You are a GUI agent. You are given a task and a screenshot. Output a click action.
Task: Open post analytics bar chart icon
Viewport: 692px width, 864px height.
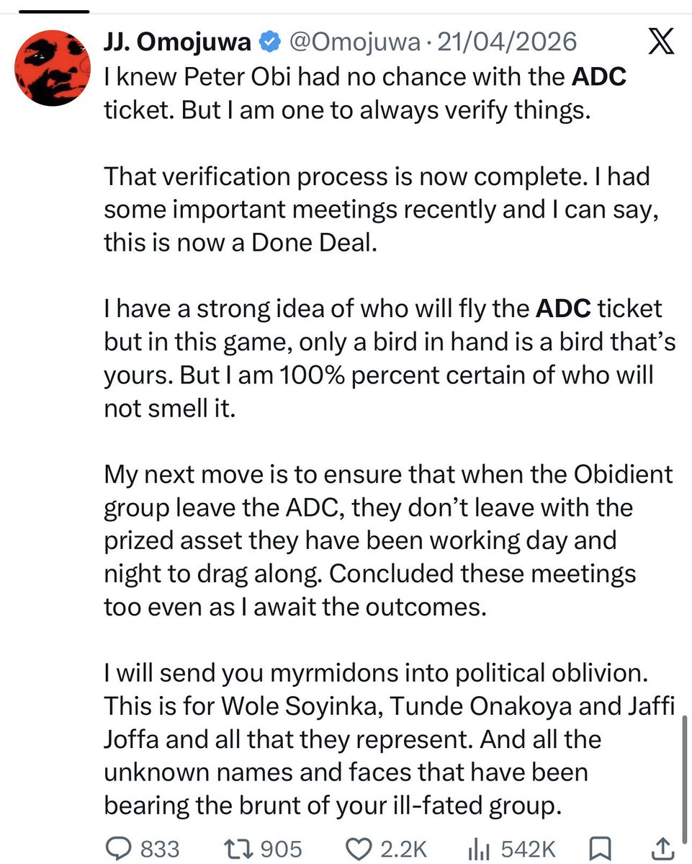coord(478,849)
